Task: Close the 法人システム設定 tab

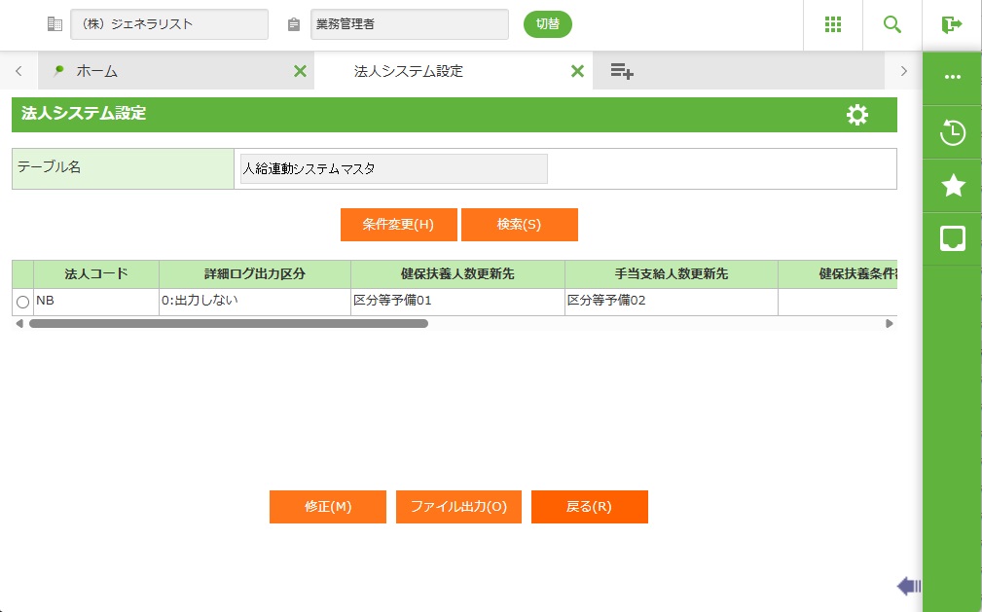Action: coord(577,71)
